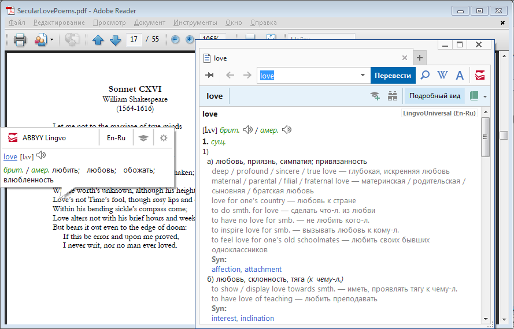This screenshot has height=329, width=514.
Task: Toggle Подробный вид detailed view
Action: coord(434,96)
